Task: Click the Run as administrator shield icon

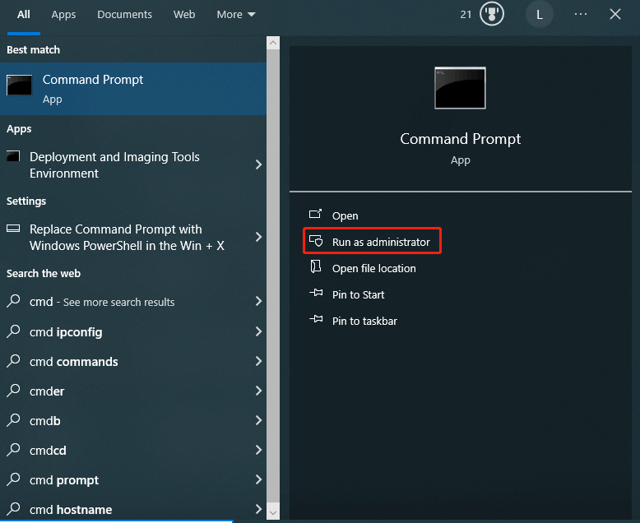Action: (x=316, y=241)
